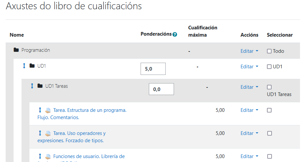
Task: Click the move arrow beside UD1 Tareas
Action: [x=32, y=86]
